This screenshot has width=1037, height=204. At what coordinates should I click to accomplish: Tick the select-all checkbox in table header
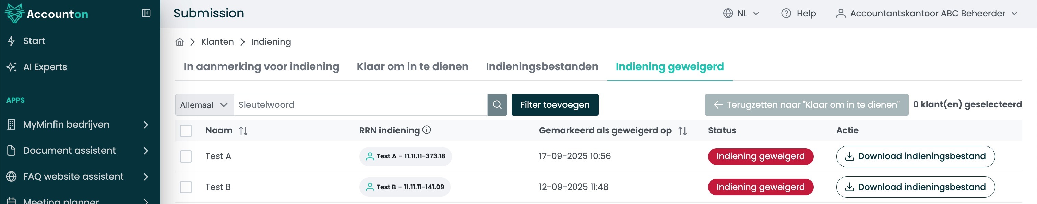pyautogui.click(x=186, y=130)
